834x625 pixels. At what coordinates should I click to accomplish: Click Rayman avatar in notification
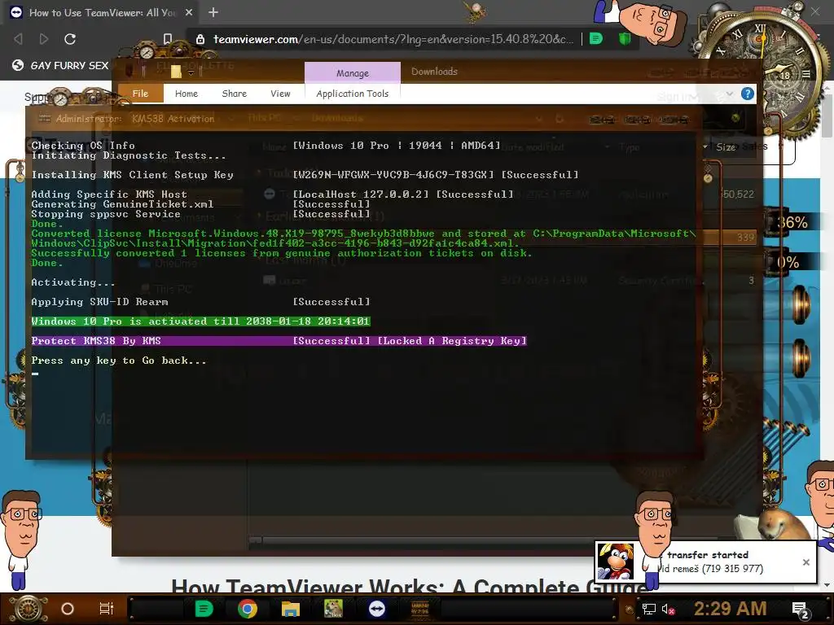pyautogui.click(x=616, y=562)
